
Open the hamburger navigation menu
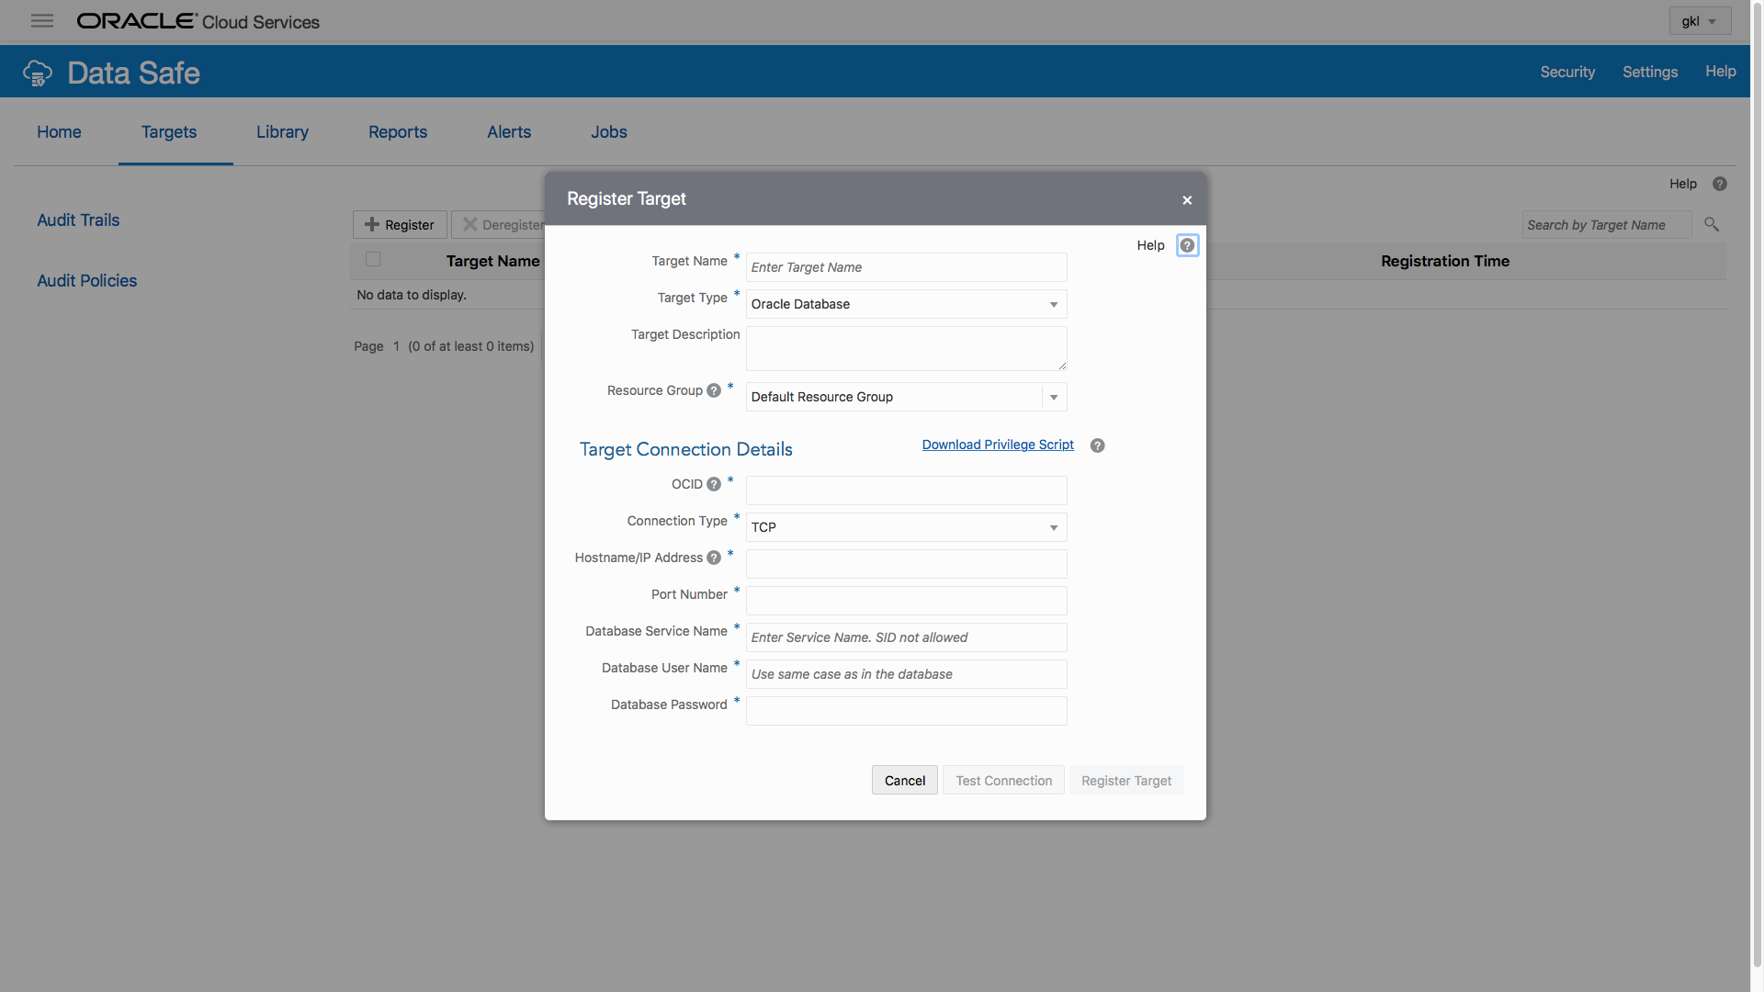click(42, 21)
